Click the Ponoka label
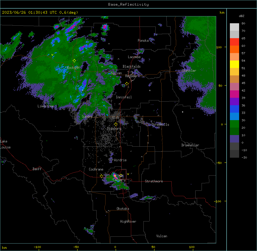 [143, 41]
